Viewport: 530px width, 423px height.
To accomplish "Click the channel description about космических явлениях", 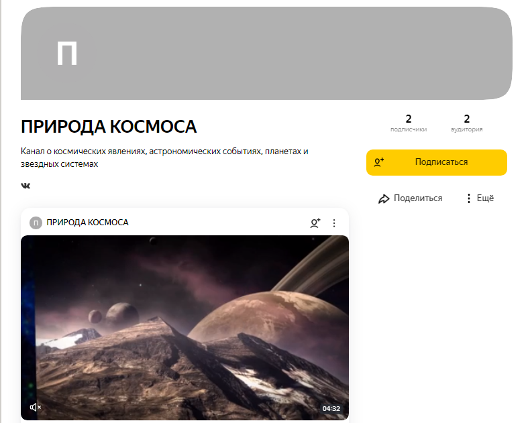I will point(164,158).
